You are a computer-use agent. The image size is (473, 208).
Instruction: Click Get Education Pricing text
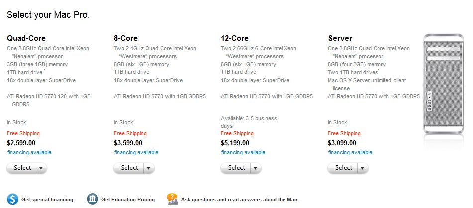[128, 199]
